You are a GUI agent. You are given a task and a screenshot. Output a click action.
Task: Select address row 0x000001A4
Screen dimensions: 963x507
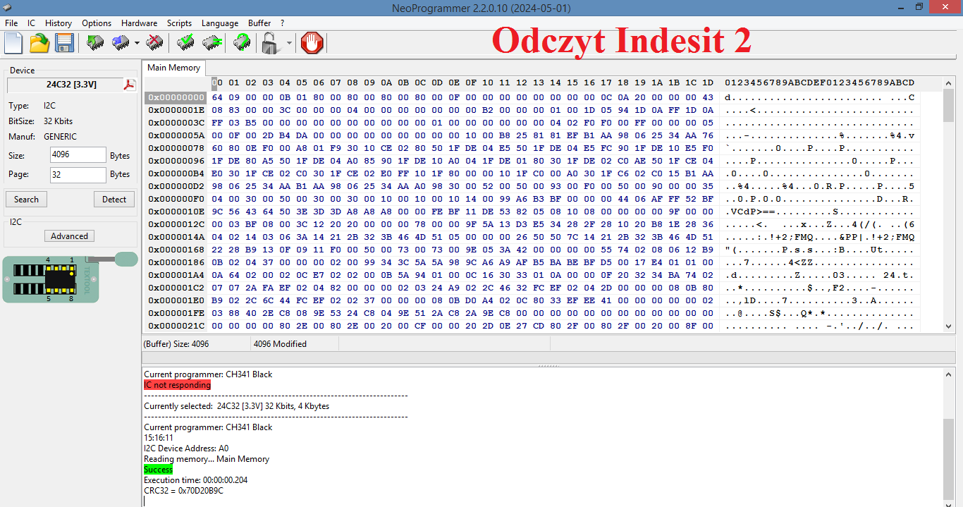pos(176,275)
